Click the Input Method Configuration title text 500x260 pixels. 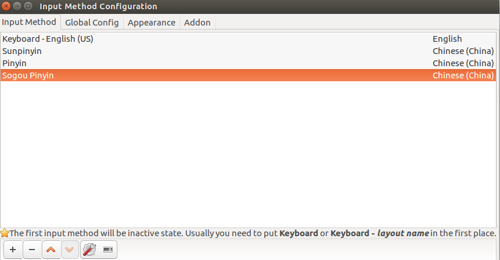tap(98, 6)
